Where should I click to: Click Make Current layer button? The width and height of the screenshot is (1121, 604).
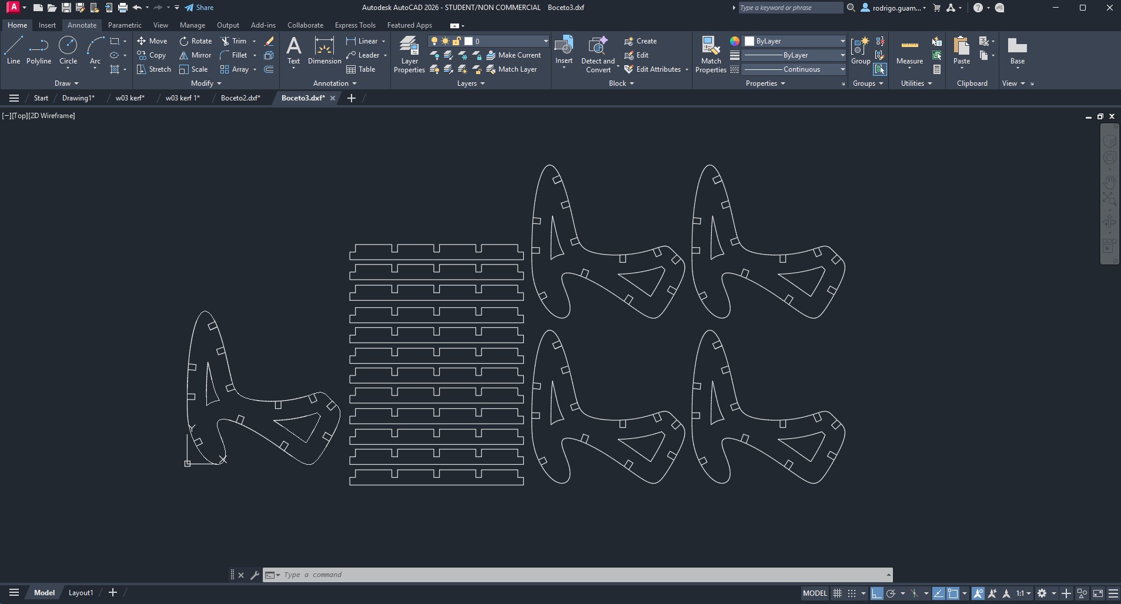(514, 55)
